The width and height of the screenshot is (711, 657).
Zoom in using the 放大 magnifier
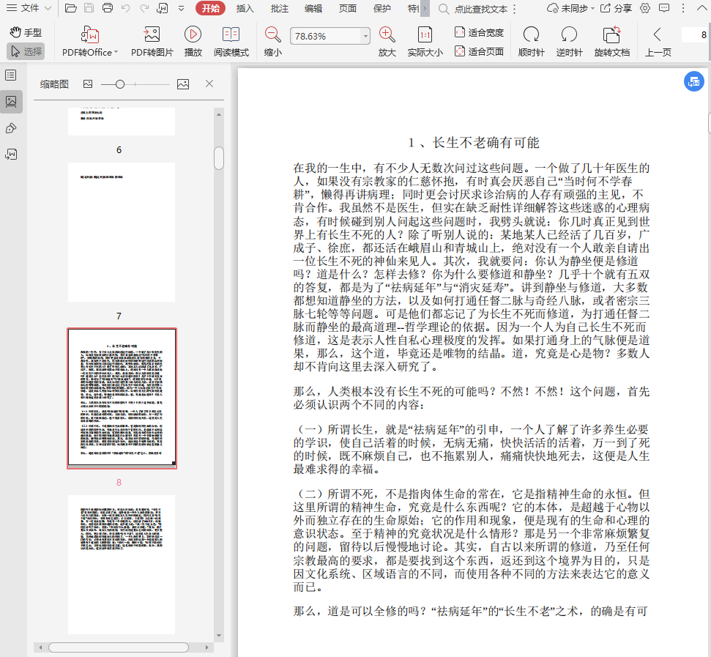(x=387, y=34)
